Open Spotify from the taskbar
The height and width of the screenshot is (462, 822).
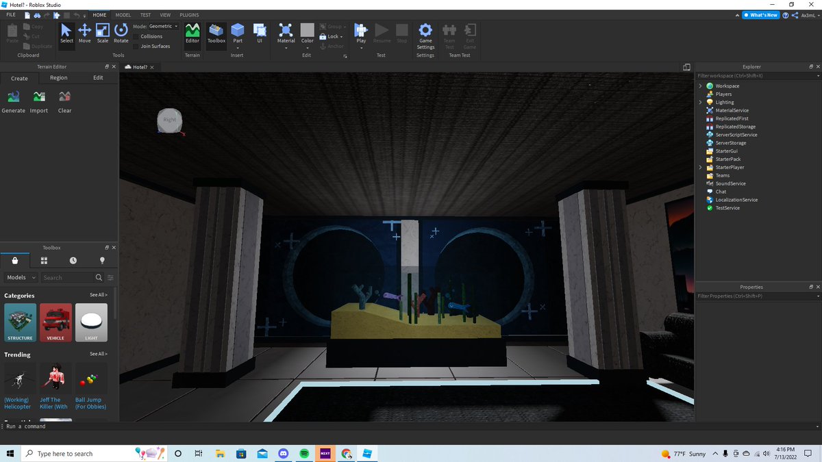304,453
